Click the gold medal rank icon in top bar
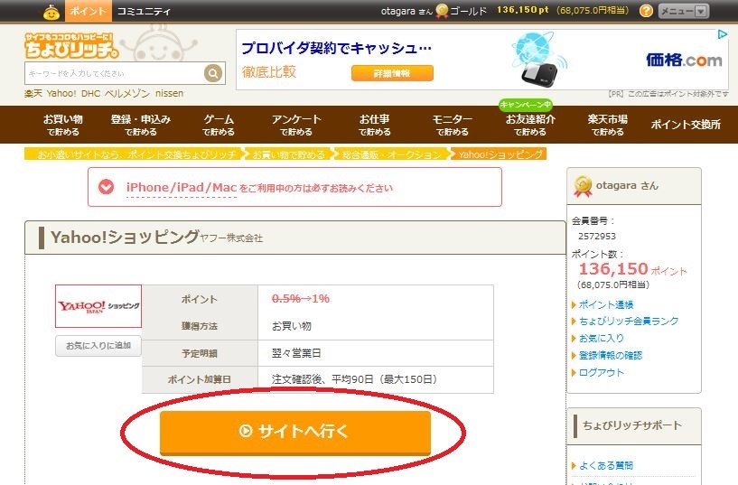Viewport: 738px width, 485px height. point(442,10)
